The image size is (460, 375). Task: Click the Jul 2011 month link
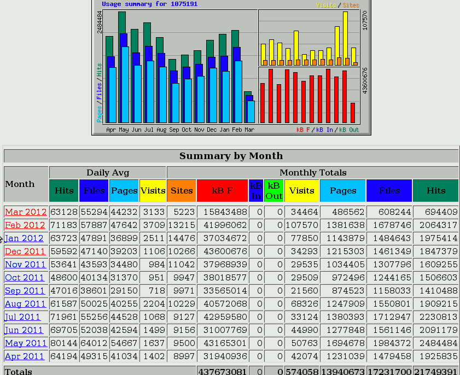click(x=22, y=317)
